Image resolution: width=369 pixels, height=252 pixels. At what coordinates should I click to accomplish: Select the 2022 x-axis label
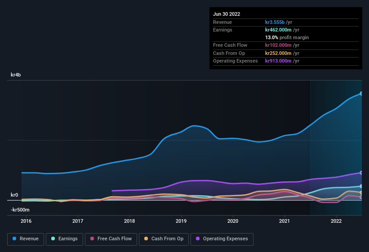(336, 221)
